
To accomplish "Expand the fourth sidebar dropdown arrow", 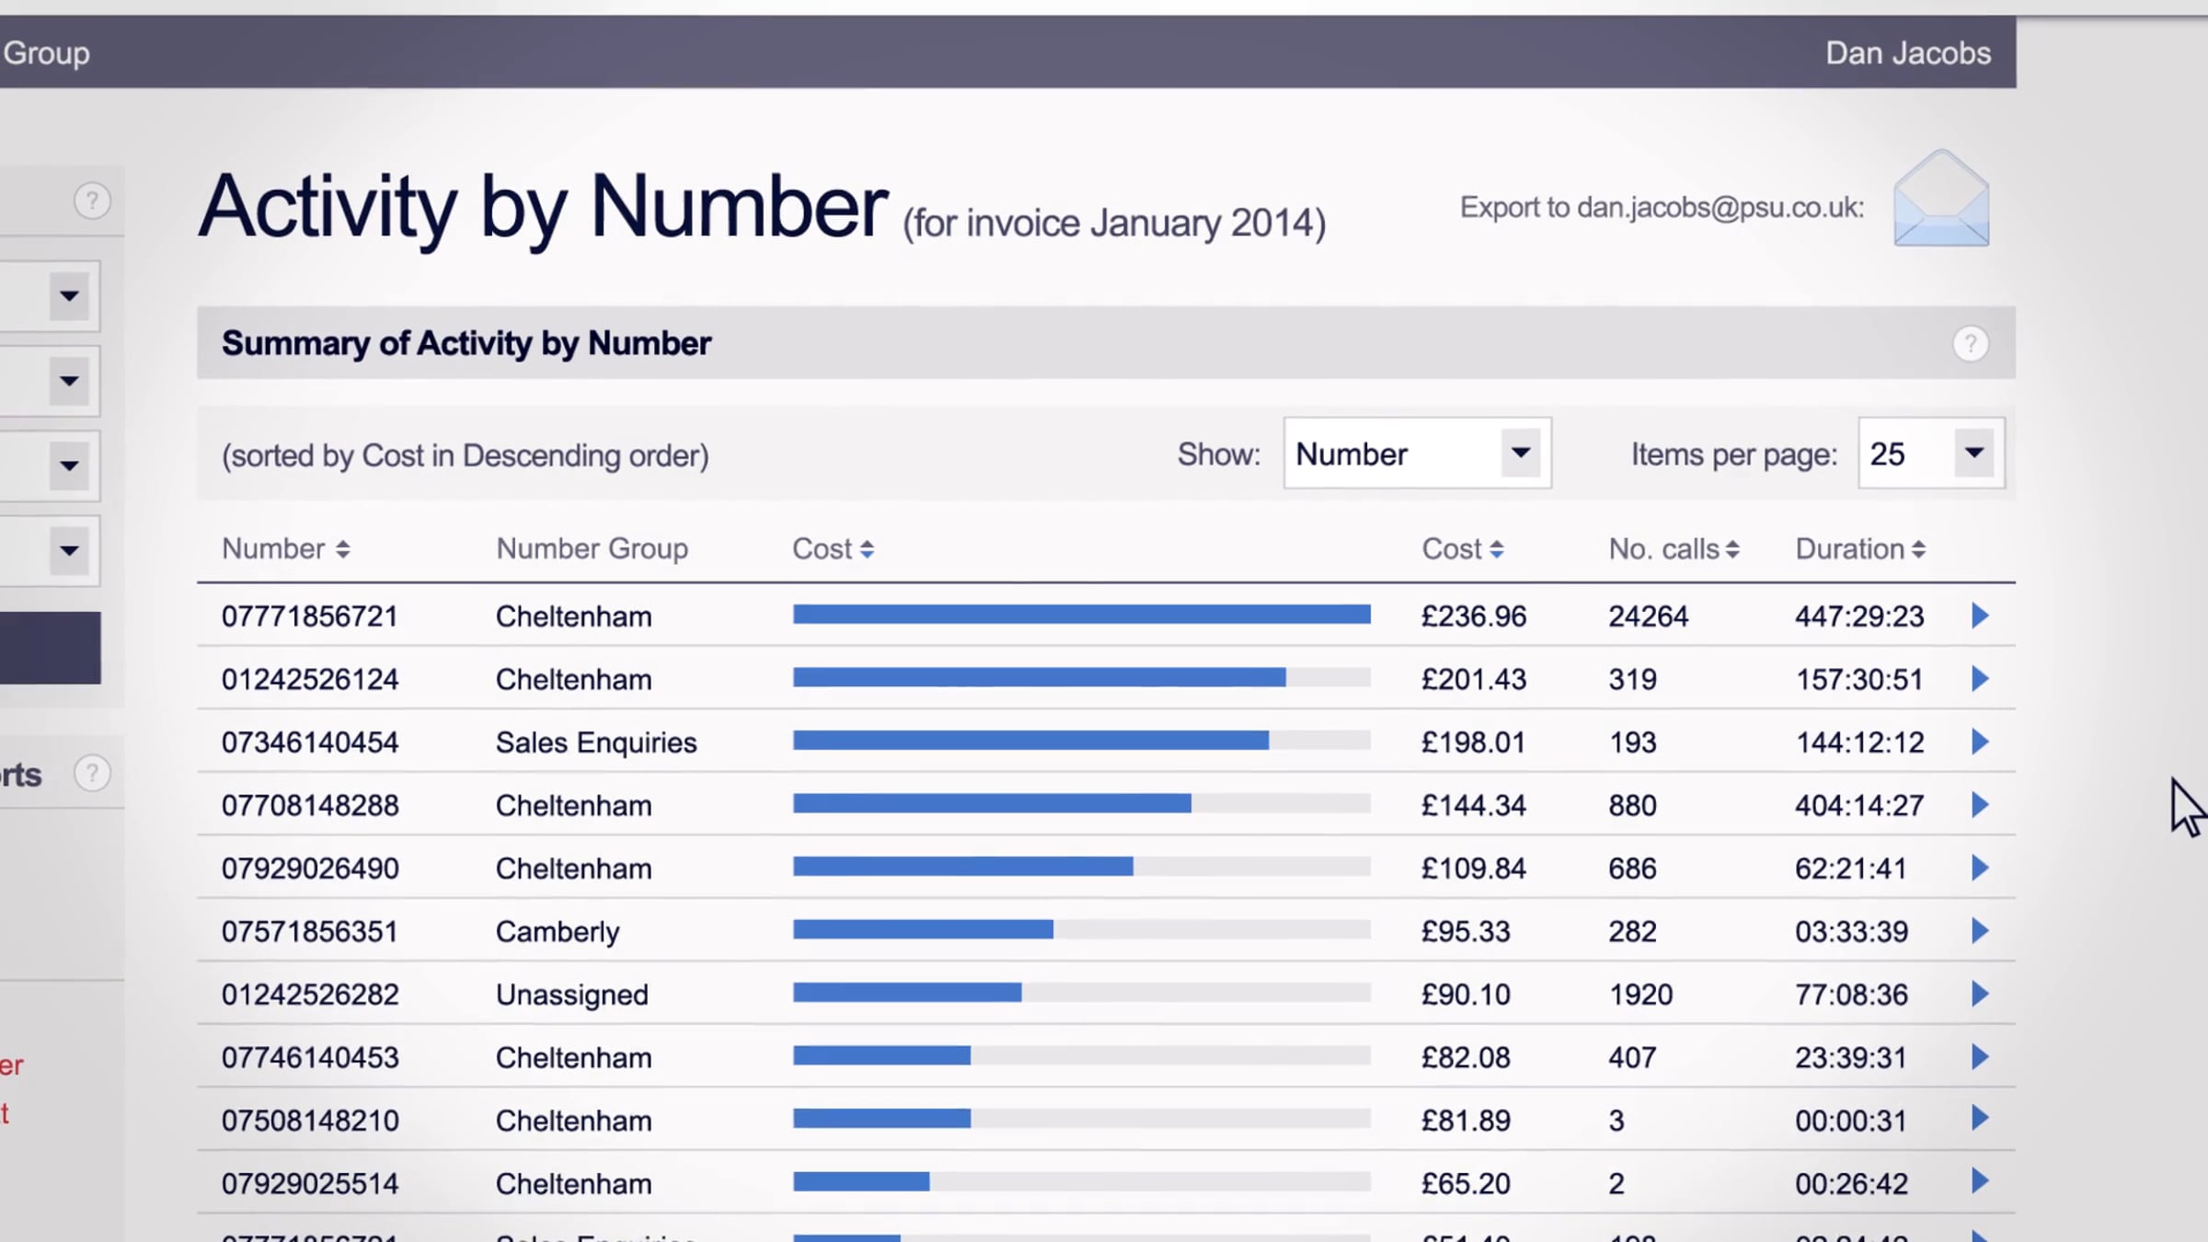I will (69, 551).
